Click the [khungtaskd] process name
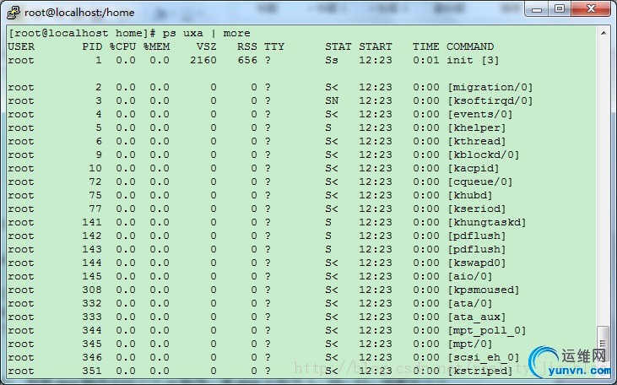The height and width of the screenshot is (385, 617). coord(487,222)
